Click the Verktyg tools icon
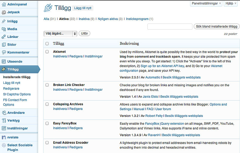Image resolution: width=240 pixels, height=153 pixels. pyautogui.click(x=4, y=120)
